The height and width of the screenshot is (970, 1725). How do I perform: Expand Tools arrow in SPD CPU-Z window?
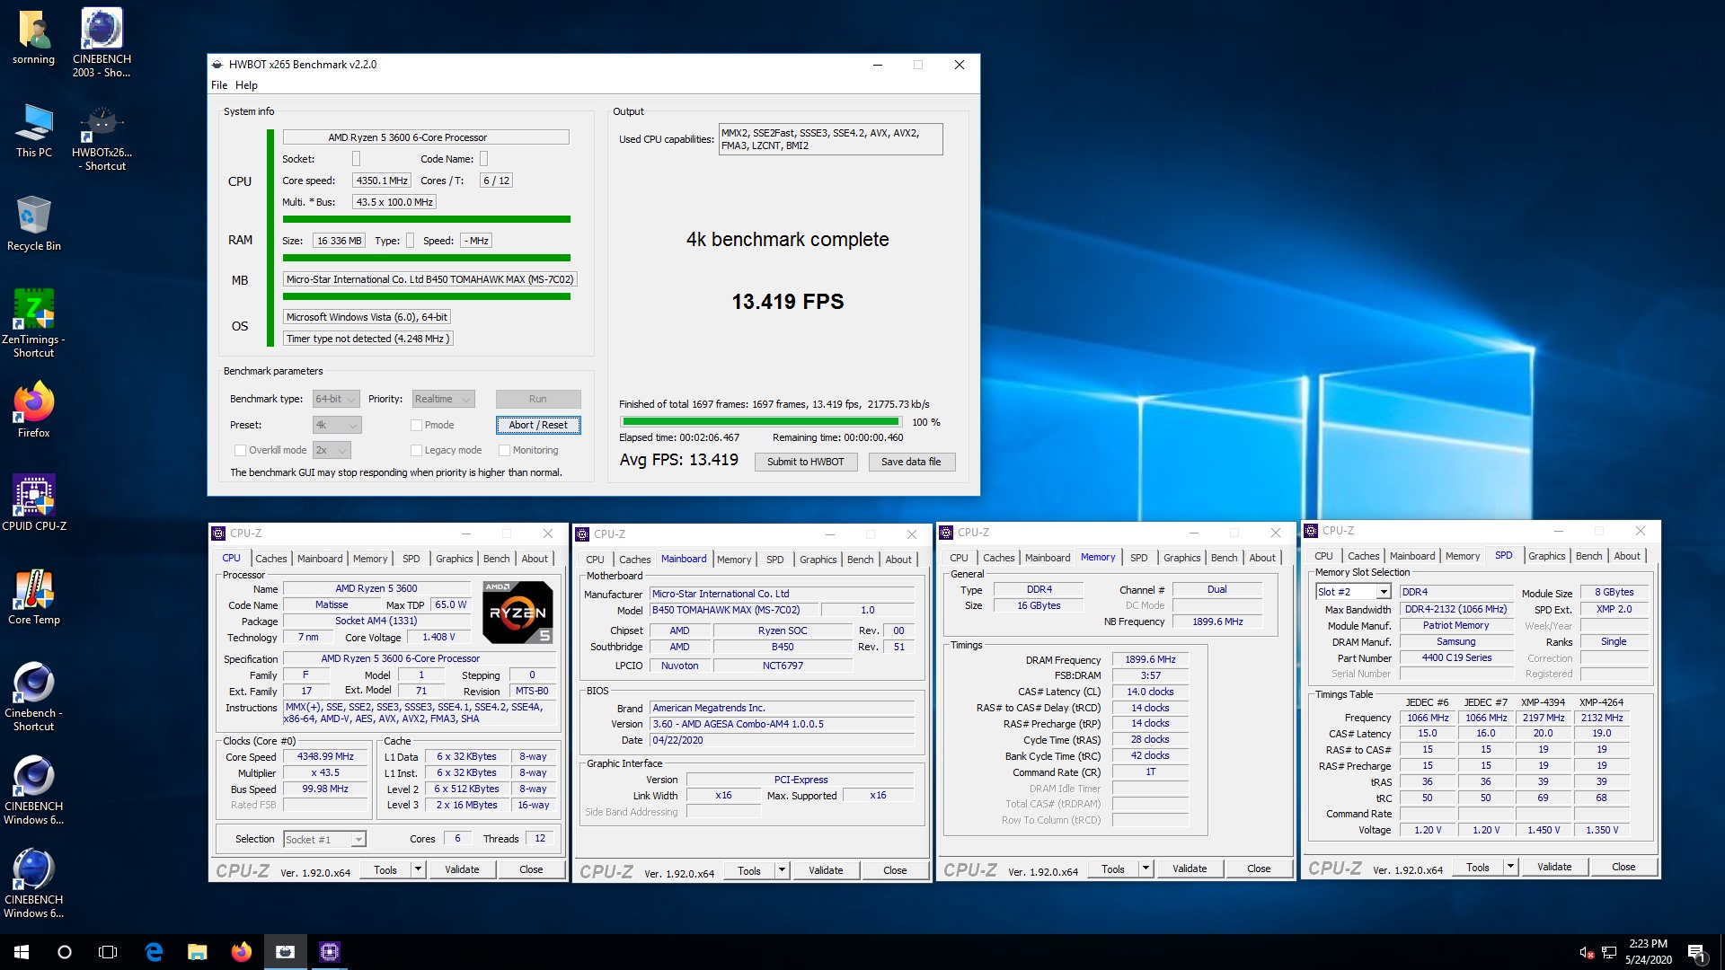click(x=1510, y=867)
